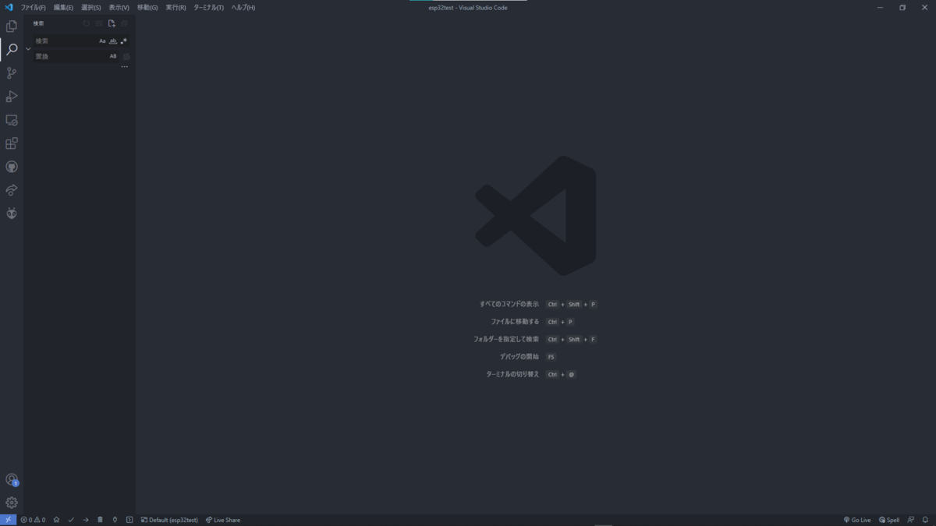Open the 選択(S) menu
The width and height of the screenshot is (936, 526).
91,7
